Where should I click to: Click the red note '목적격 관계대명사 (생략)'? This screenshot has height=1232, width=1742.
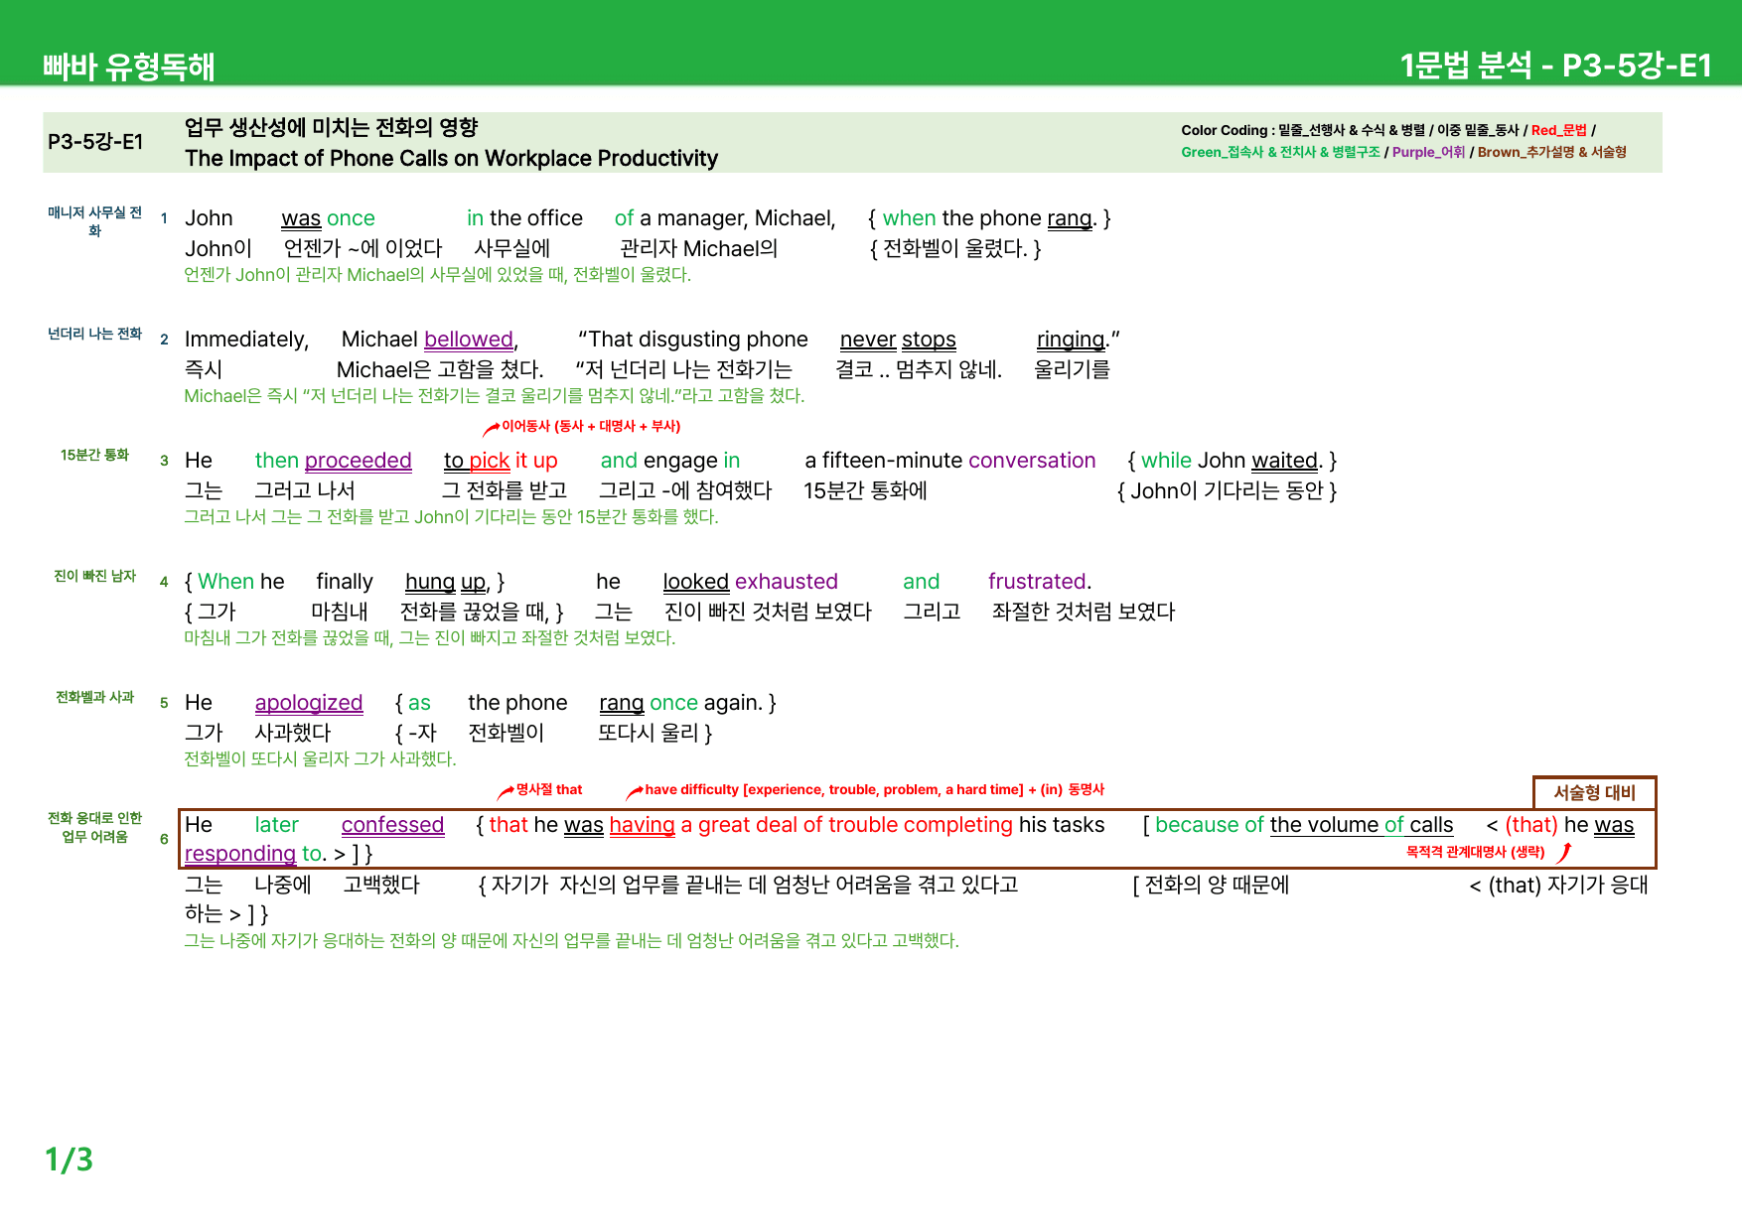tap(1475, 852)
